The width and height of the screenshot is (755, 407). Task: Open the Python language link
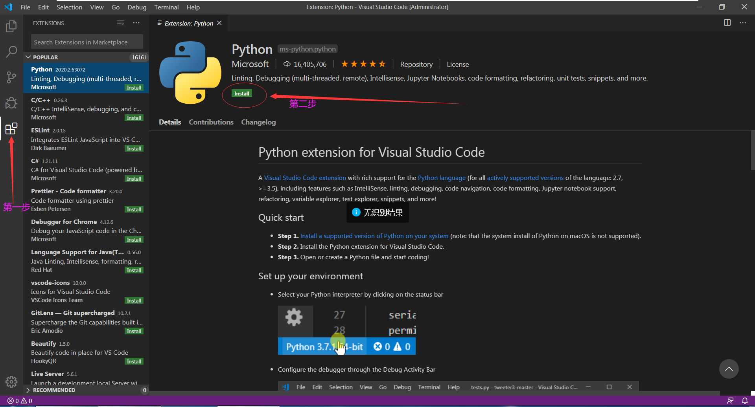coord(442,178)
